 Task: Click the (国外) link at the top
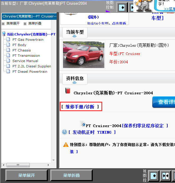point(93,17)
